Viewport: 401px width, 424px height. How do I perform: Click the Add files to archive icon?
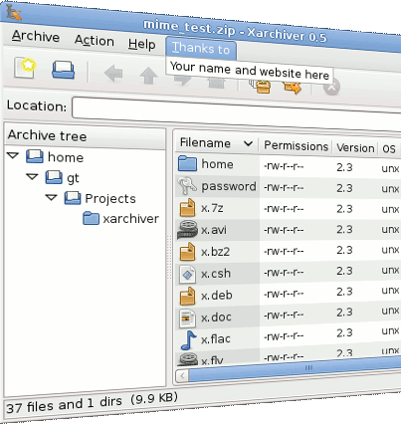[261, 86]
